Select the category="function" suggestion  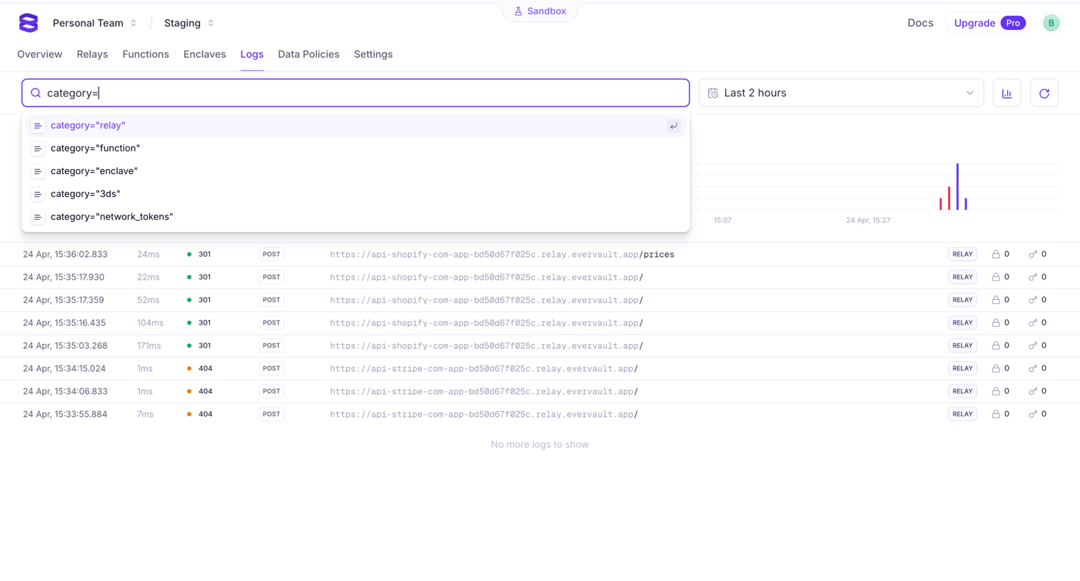[356, 148]
